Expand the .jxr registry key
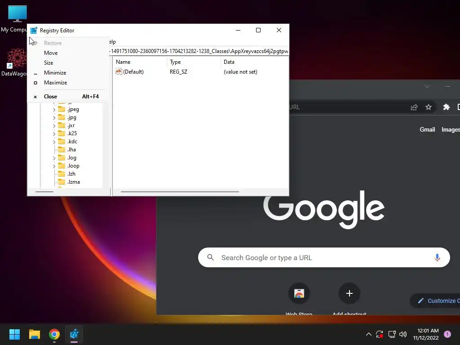Image resolution: width=460 pixels, height=345 pixels. pyautogui.click(x=54, y=126)
